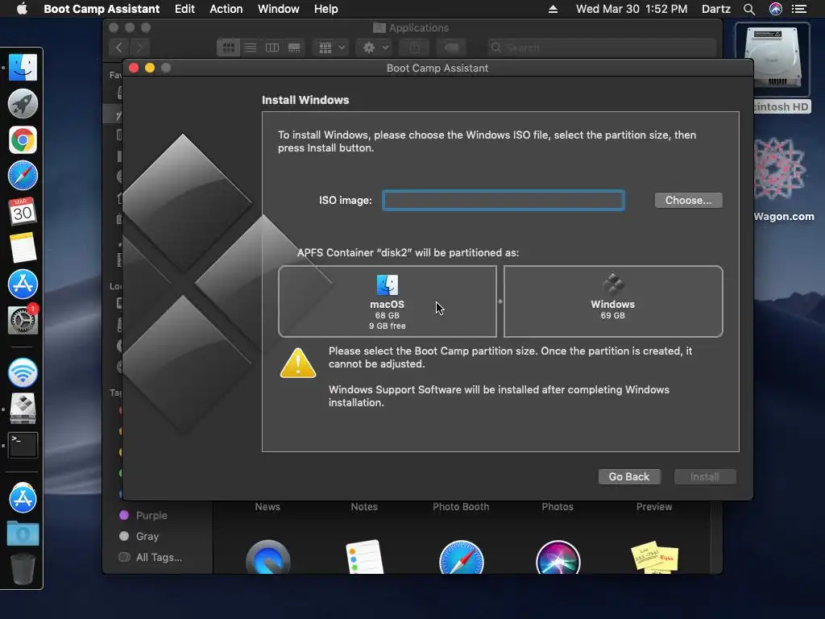
Task: Open the Edit menu
Action: coord(184,9)
